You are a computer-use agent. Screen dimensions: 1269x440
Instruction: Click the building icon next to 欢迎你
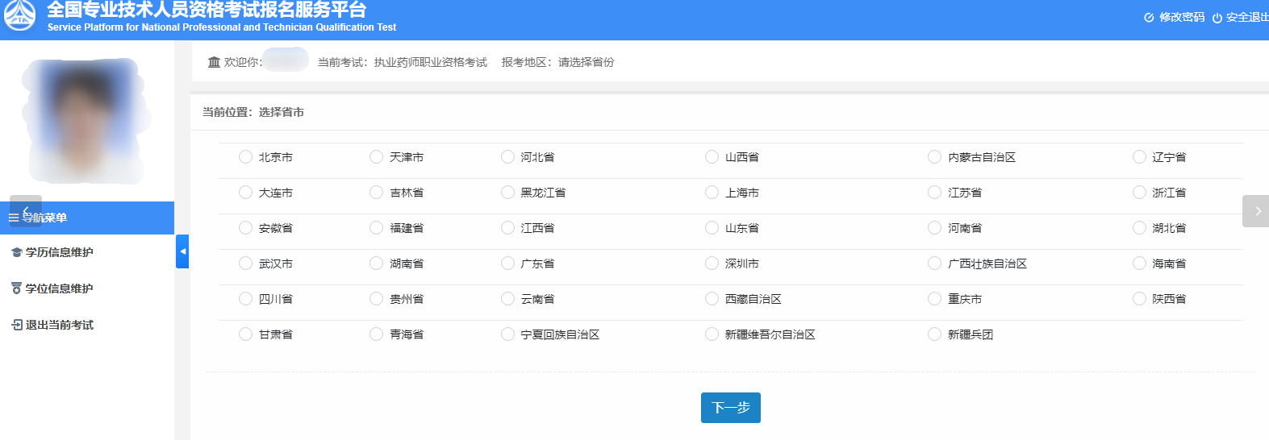(x=214, y=62)
